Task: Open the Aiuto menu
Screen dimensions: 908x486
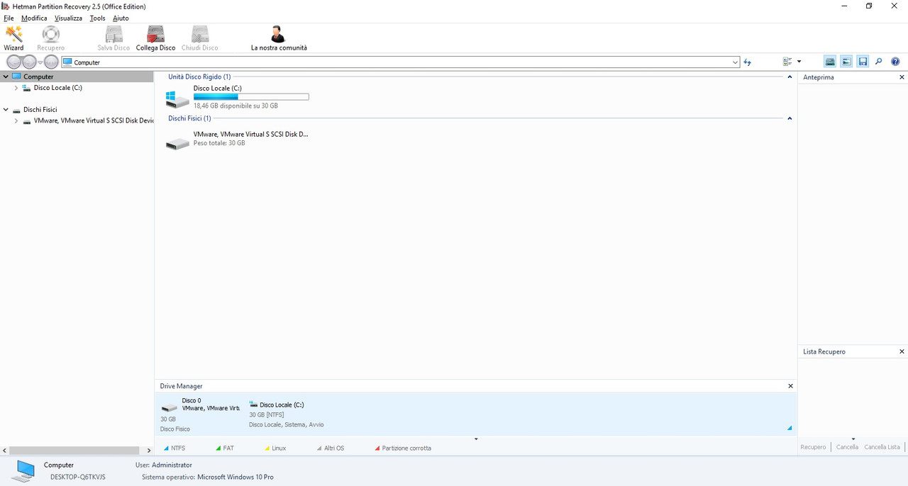Action: [121, 18]
